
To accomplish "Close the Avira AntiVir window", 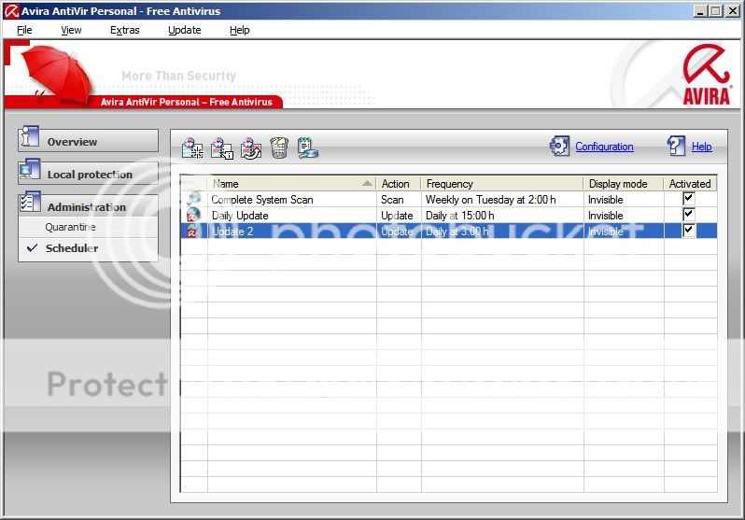I will coord(733,11).
